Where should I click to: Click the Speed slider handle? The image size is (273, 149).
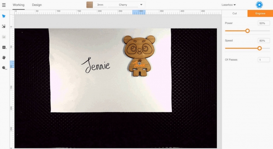tap(259, 48)
